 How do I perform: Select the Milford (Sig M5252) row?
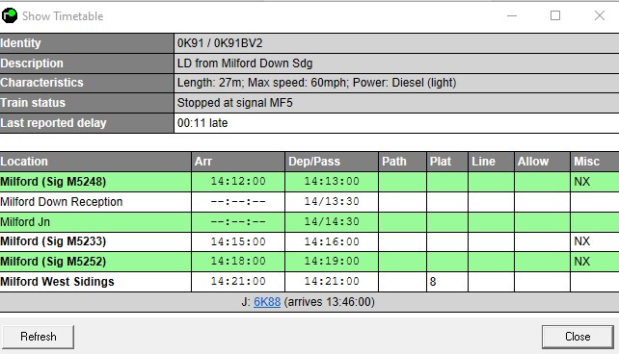(309, 262)
